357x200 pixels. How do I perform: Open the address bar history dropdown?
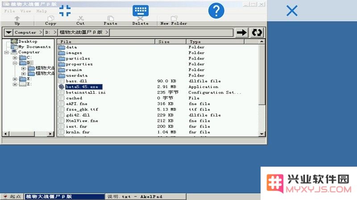click(8, 32)
